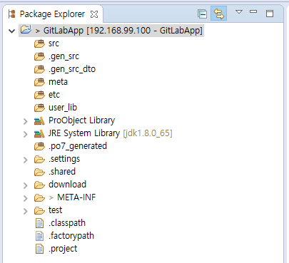Expand the .settings folder
Image resolution: width=289 pixels, height=263 pixels.
click(25, 160)
